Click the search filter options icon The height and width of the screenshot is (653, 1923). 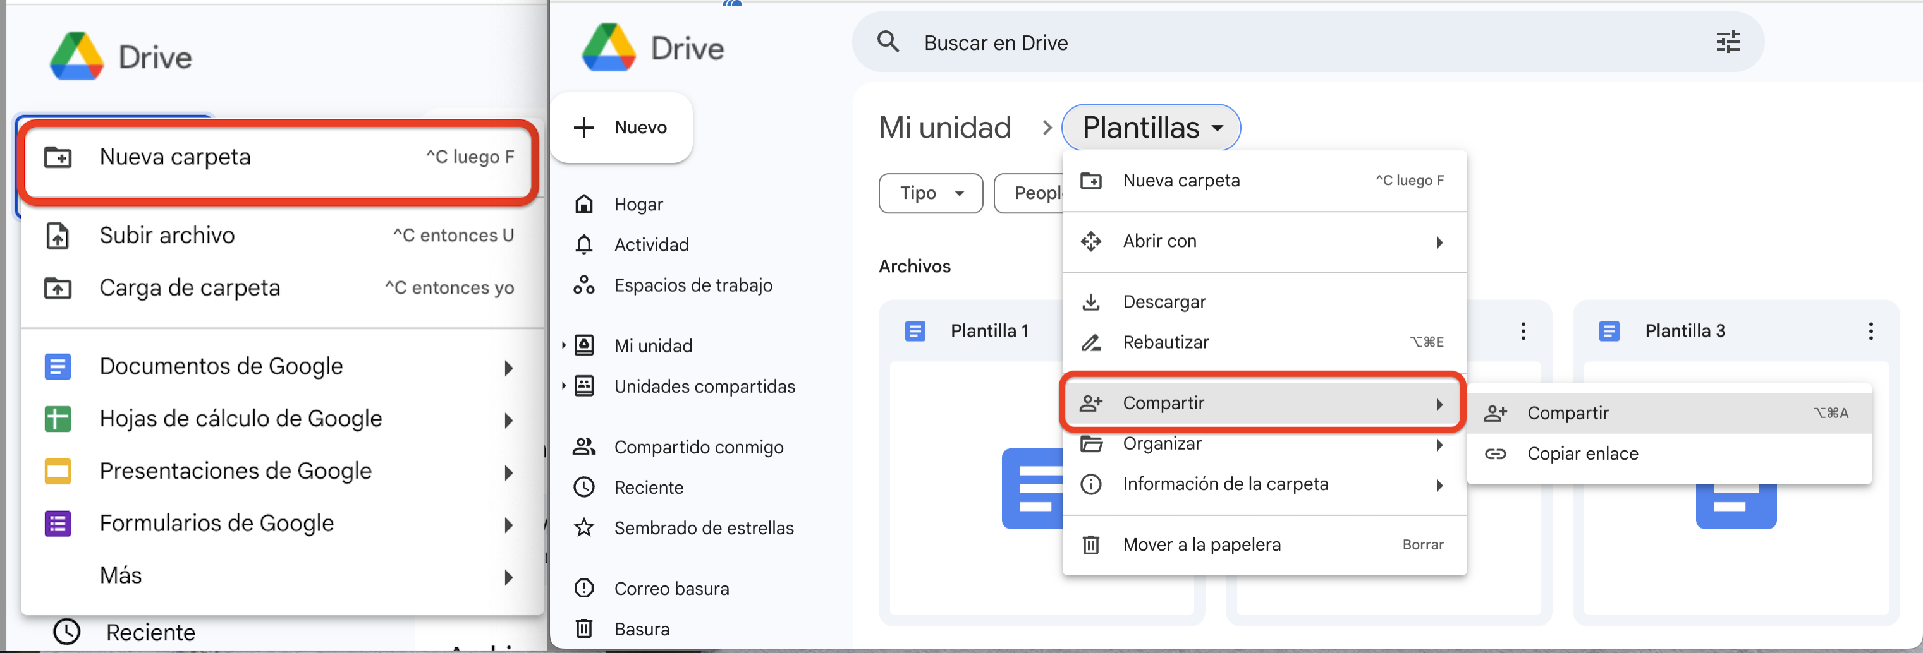pos(1728,42)
